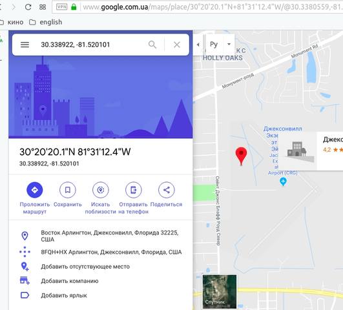
Task: Click the Сохранить bookmark icon
Action: coord(68,190)
